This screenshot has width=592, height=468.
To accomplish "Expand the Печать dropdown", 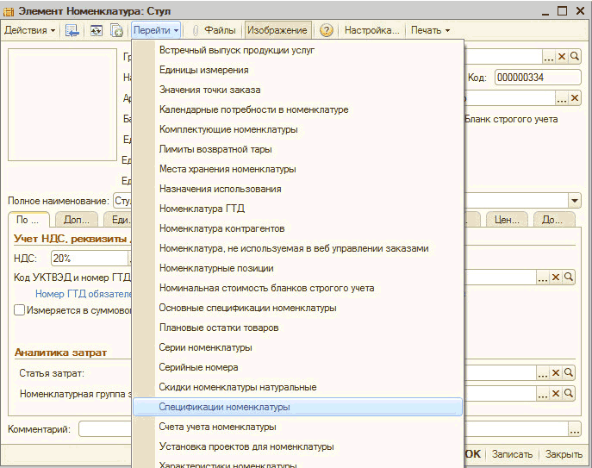I will (x=430, y=30).
